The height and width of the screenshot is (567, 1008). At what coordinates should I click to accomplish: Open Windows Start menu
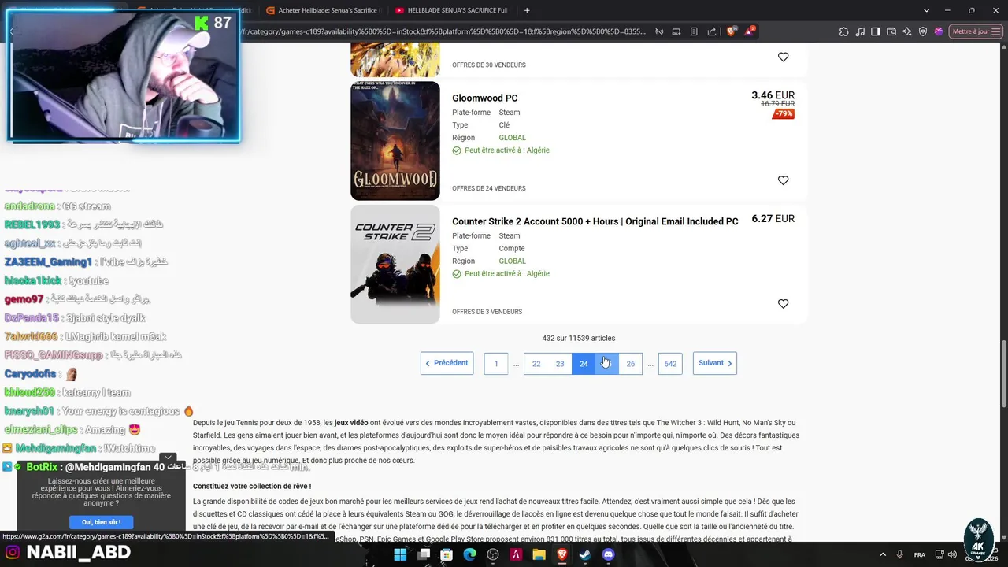[400, 554]
